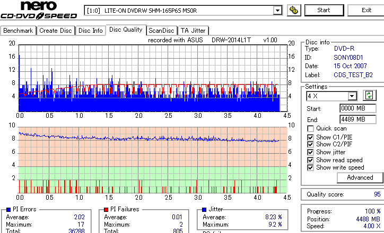Uncheck Show jitter

[310, 152]
